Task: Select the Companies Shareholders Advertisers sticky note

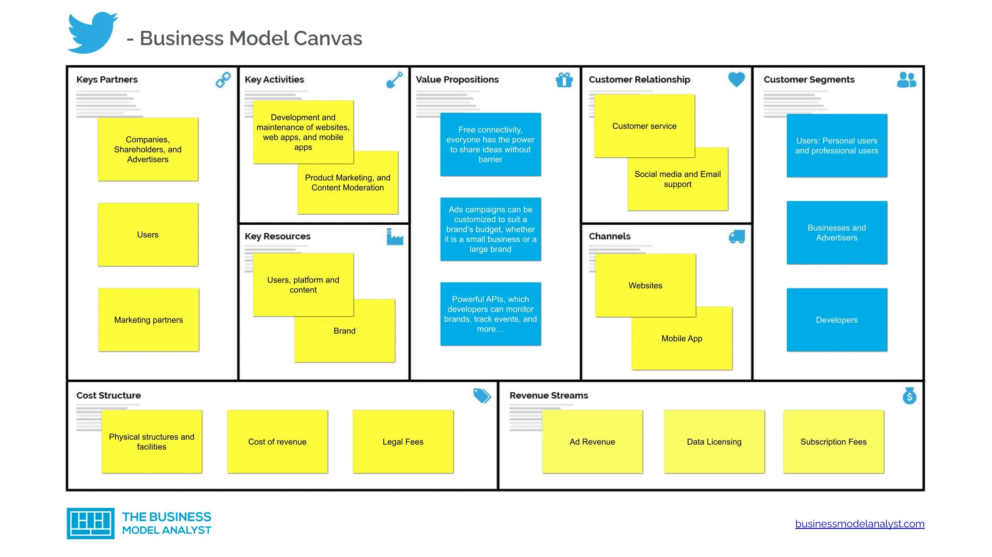Action: tap(148, 149)
